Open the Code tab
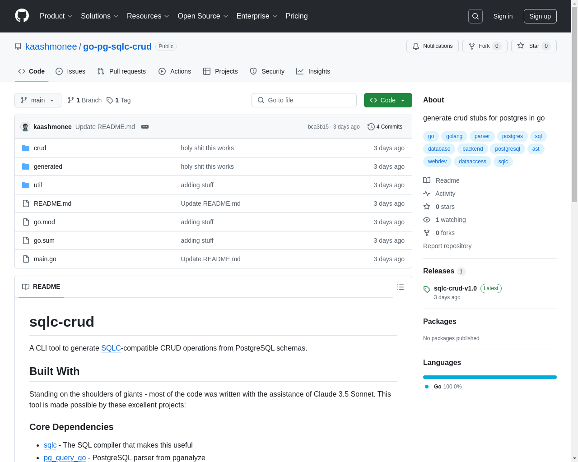Image resolution: width=578 pixels, height=462 pixels. [32, 71]
